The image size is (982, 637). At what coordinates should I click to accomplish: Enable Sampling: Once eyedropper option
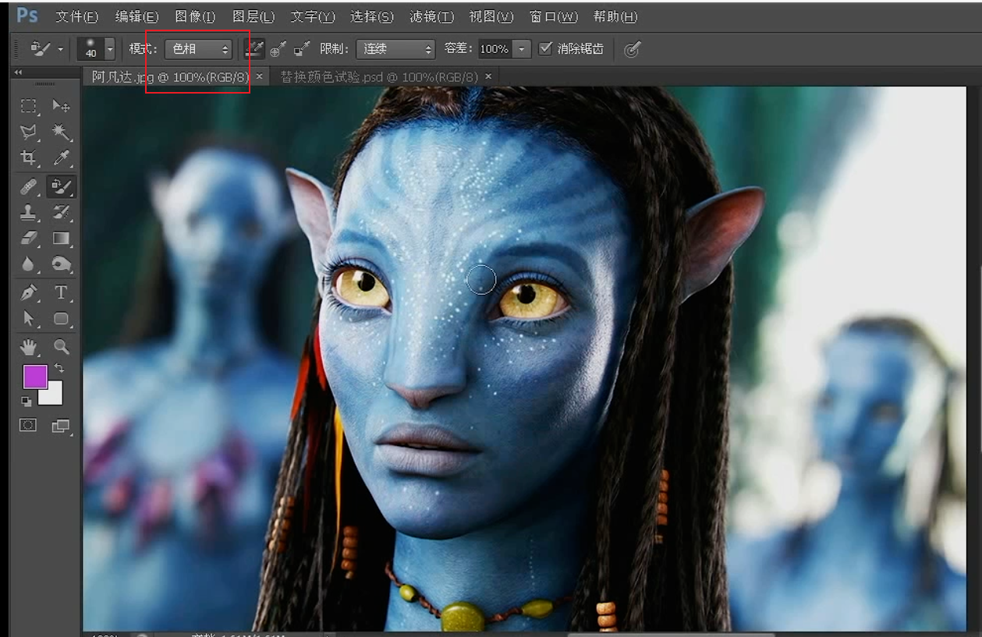[x=278, y=49]
